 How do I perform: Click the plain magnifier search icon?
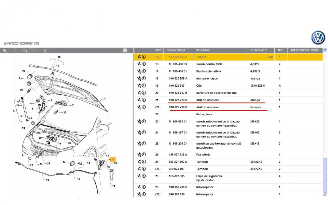[x=45, y=50]
